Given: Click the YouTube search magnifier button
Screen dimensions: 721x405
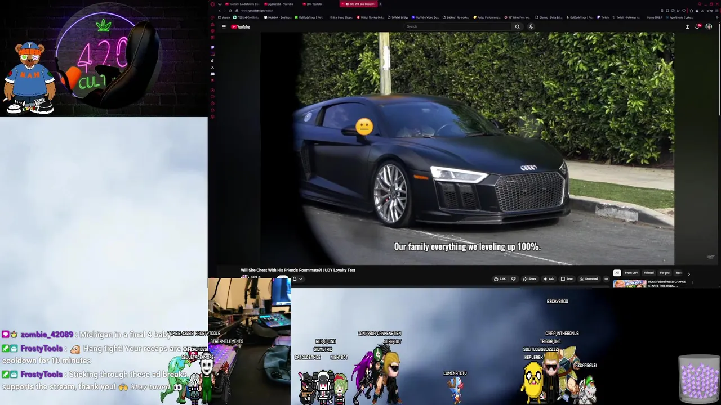Looking at the screenshot, I should click(517, 26).
